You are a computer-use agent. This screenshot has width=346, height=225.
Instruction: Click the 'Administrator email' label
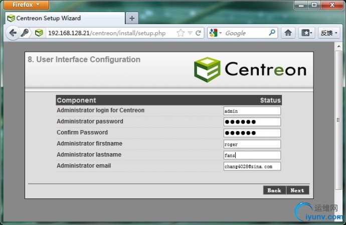tap(84, 166)
